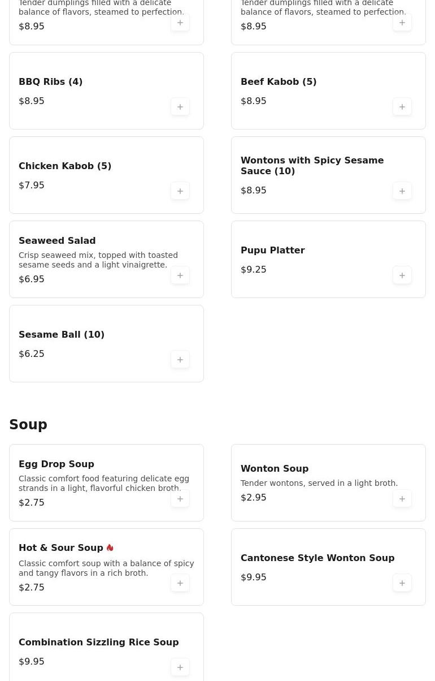Add Egg Drop Soup with plus icon

[180, 499]
